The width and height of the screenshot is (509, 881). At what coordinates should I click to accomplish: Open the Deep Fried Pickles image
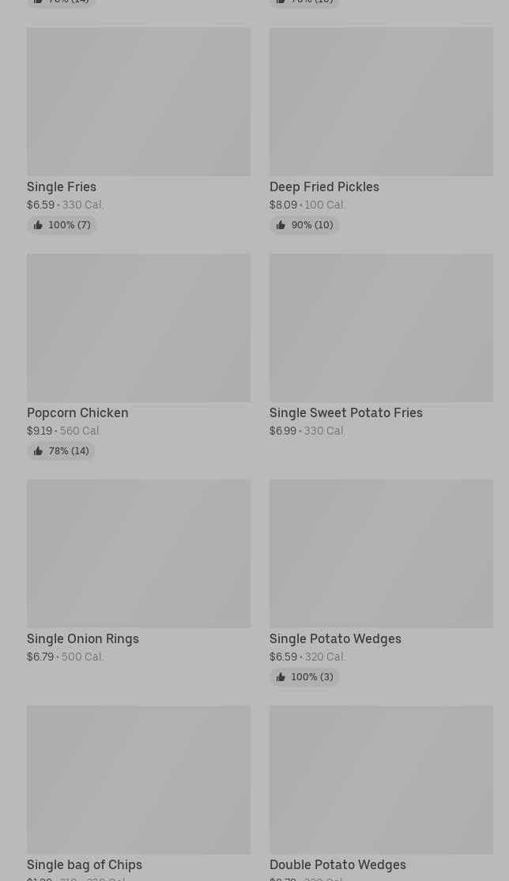point(381,102)
